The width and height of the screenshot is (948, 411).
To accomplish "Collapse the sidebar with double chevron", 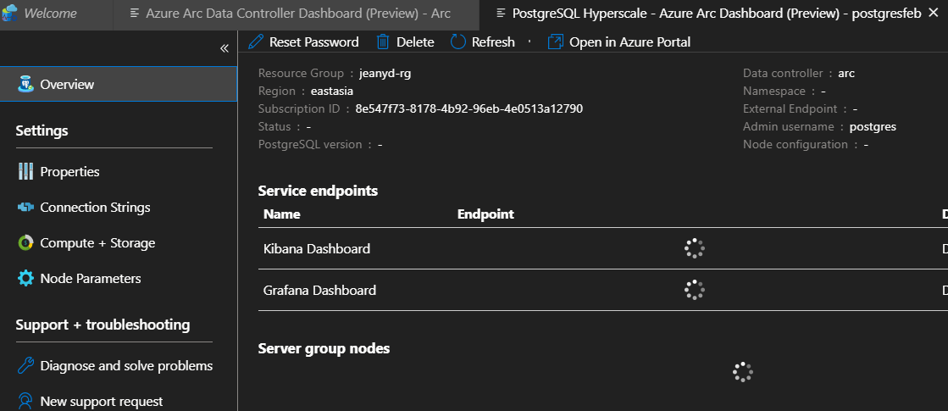I will pos(225,48).
